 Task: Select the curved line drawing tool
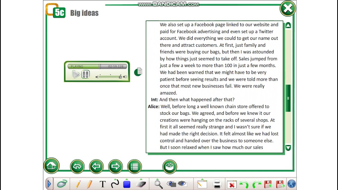(x=115, y=184)
